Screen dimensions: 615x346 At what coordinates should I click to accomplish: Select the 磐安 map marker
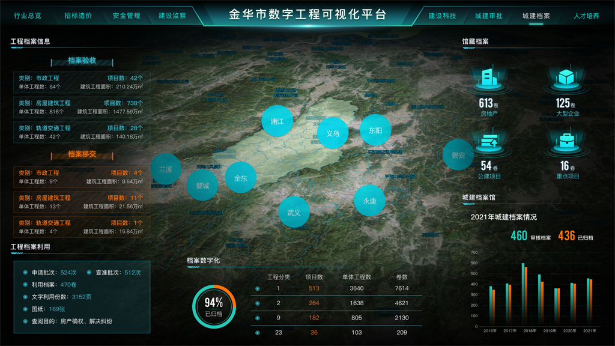point(458,154)
